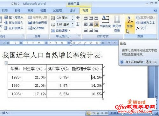Click the row height 0.9 厘米 field
This screenshot has width=159, height=116.
(x=64, y=18)
